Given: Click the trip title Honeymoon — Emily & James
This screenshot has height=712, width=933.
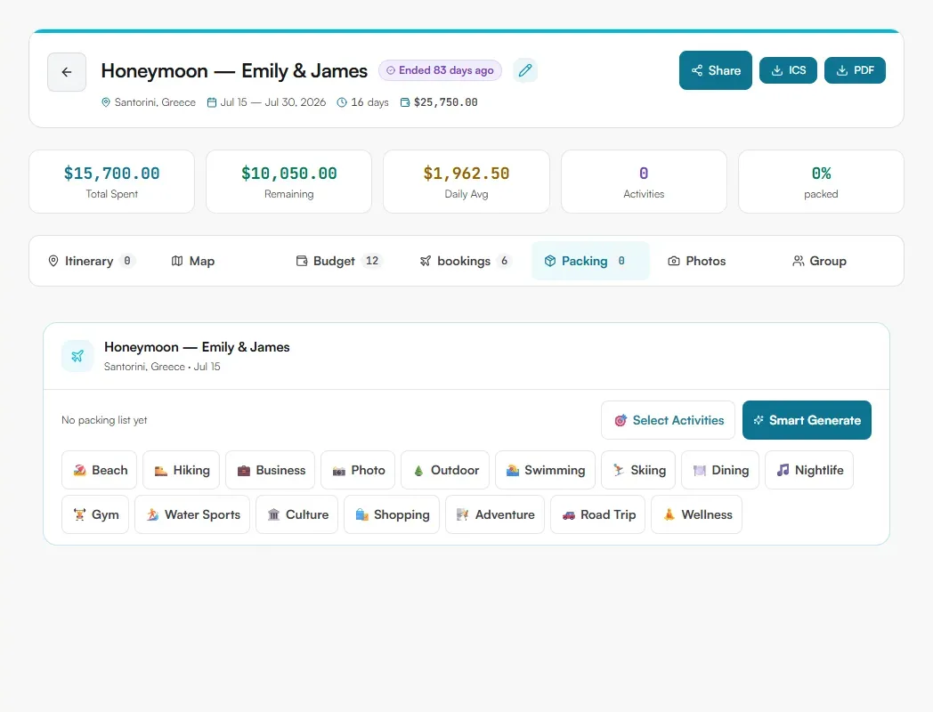Looking at the screenshot, I should pyautogui.click(x=234, y=71).
